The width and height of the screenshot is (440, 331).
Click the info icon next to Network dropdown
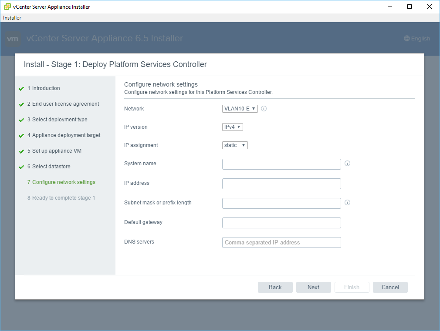[x=264, y=109]
